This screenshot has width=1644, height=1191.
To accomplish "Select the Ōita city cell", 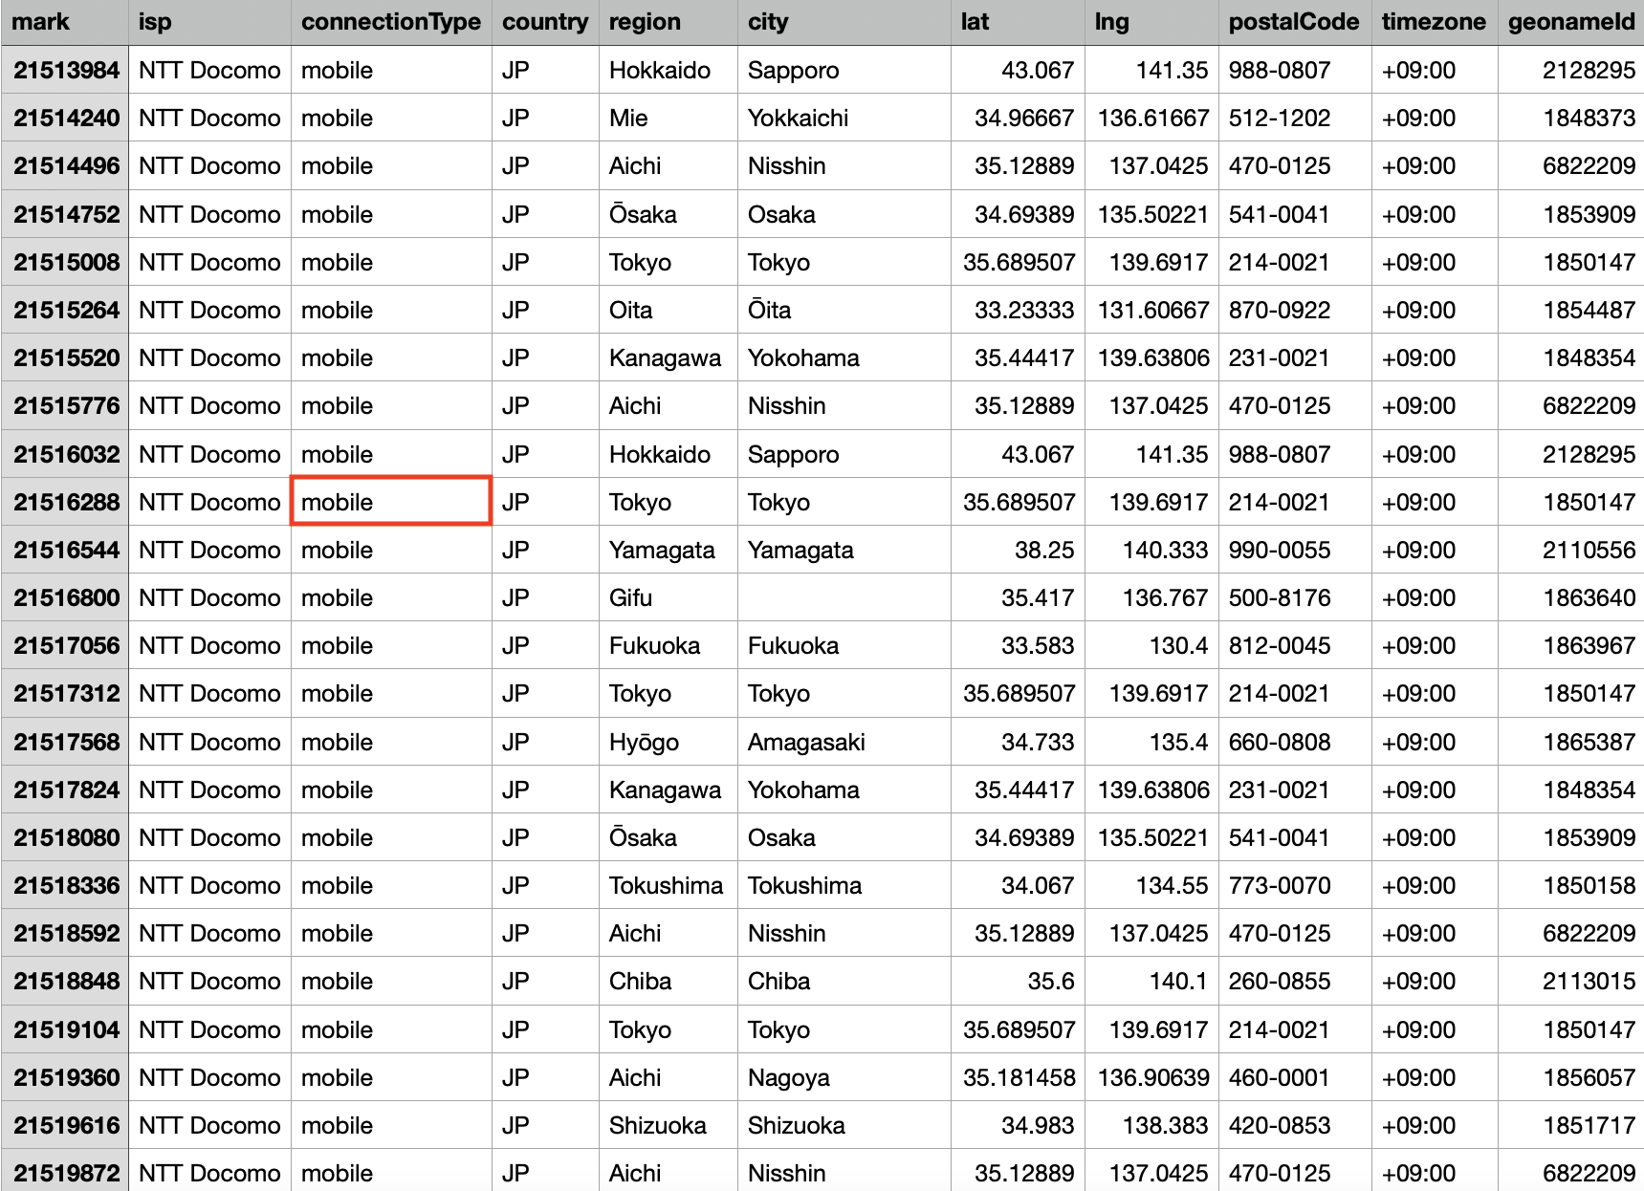I will (x=844, y=310).
